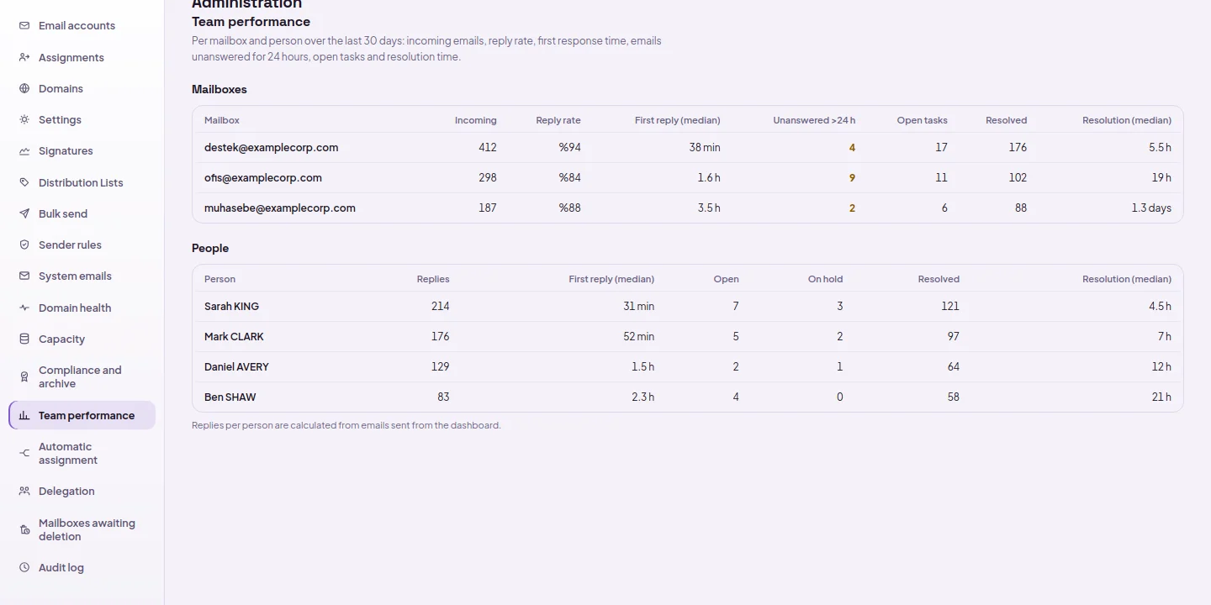Viewport: 1211px width, 605px height.
Task: Click the bar chart icon beside Team performance
Action: coord(24,415)
